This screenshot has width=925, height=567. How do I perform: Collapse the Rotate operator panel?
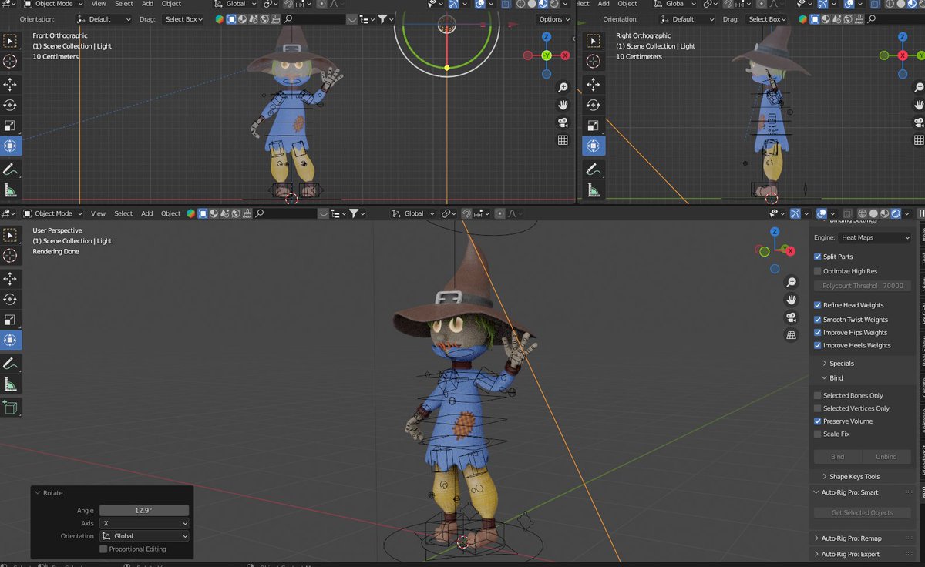[x=49, y=493]
